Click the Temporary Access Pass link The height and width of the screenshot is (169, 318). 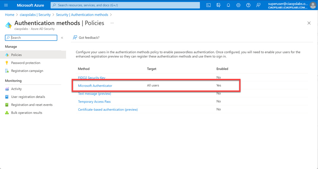94,102
